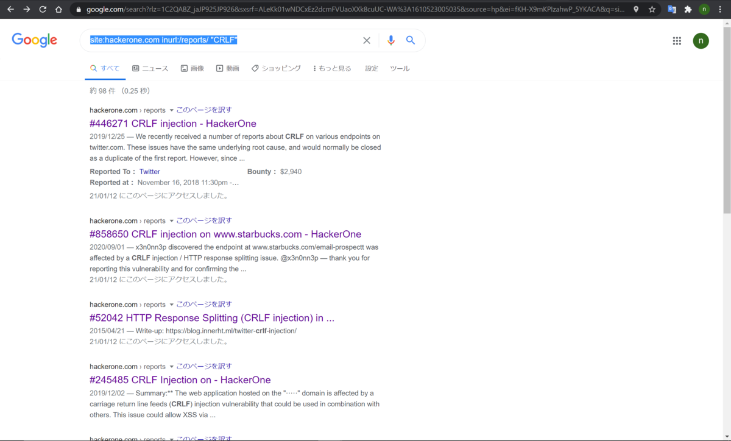Translate the #446271 result via このページを訳す
This screenshot has height=441, width=731.
click(x=204, y=110)
